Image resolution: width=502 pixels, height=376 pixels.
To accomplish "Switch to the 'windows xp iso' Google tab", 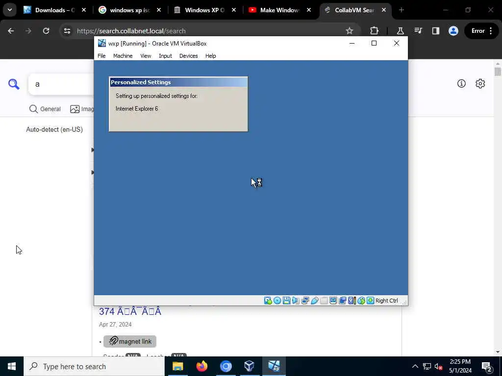I will click(x=129, y=10).
